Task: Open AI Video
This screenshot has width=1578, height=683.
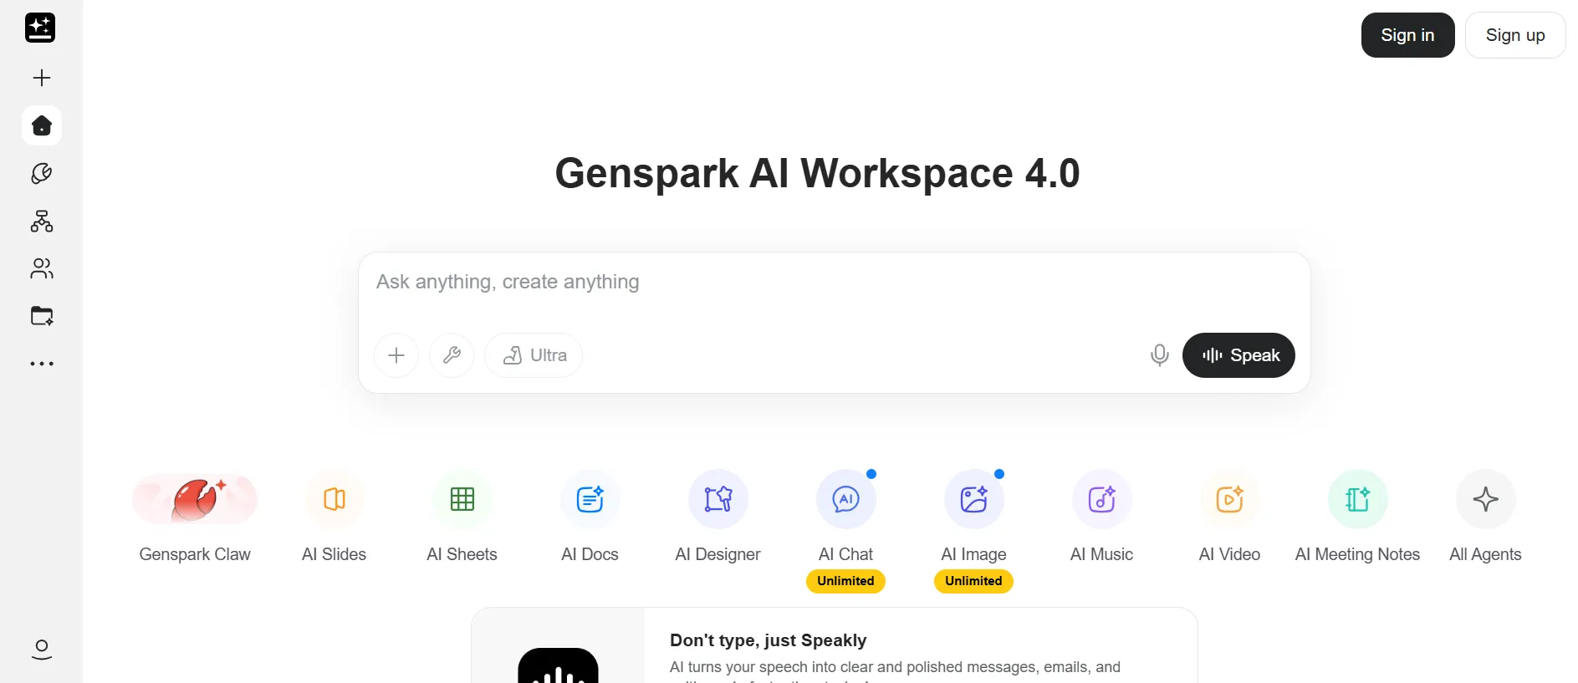Action: point(1230,518)
